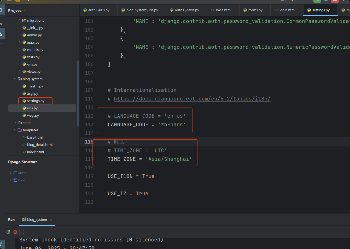
Task: Place cursor on LANGUAGE_CODE = 'zh-hans' line
Action: tap(147, 124)
